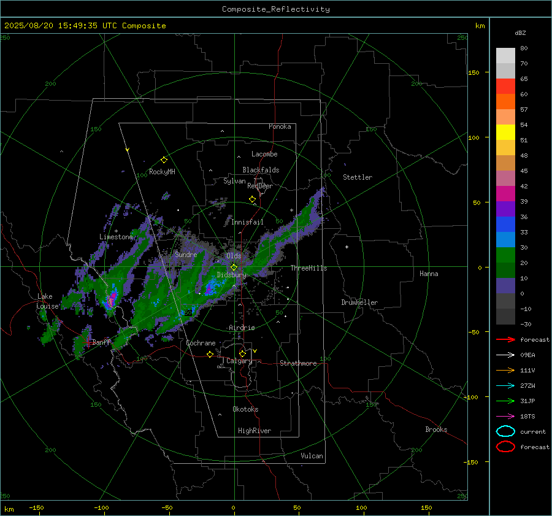Click the magenta 18TS arrow in legend
Viewport: 552px width, 516px height.
pyautogui.click(x=505, y=417)
